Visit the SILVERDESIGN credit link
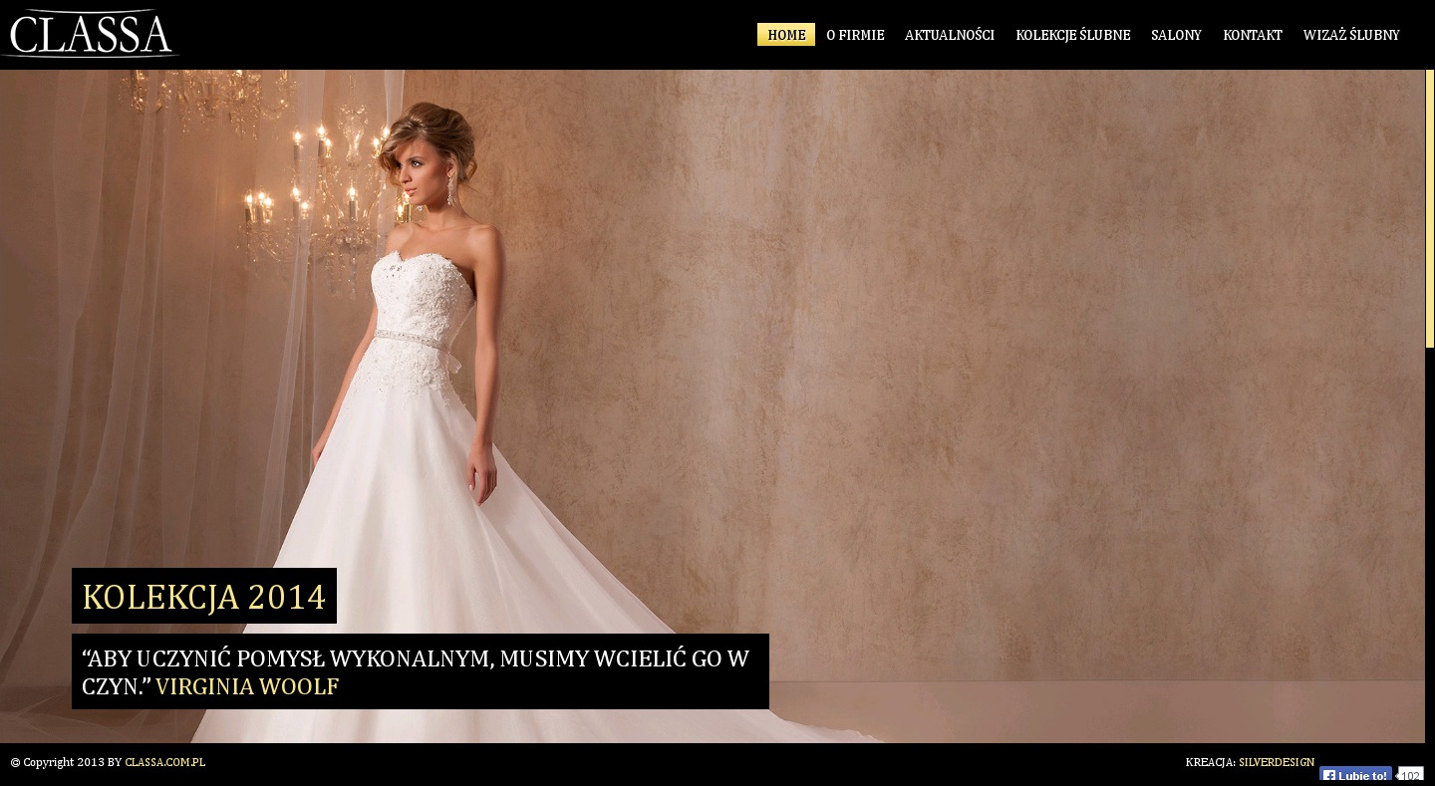 [x=1276, y=762]
